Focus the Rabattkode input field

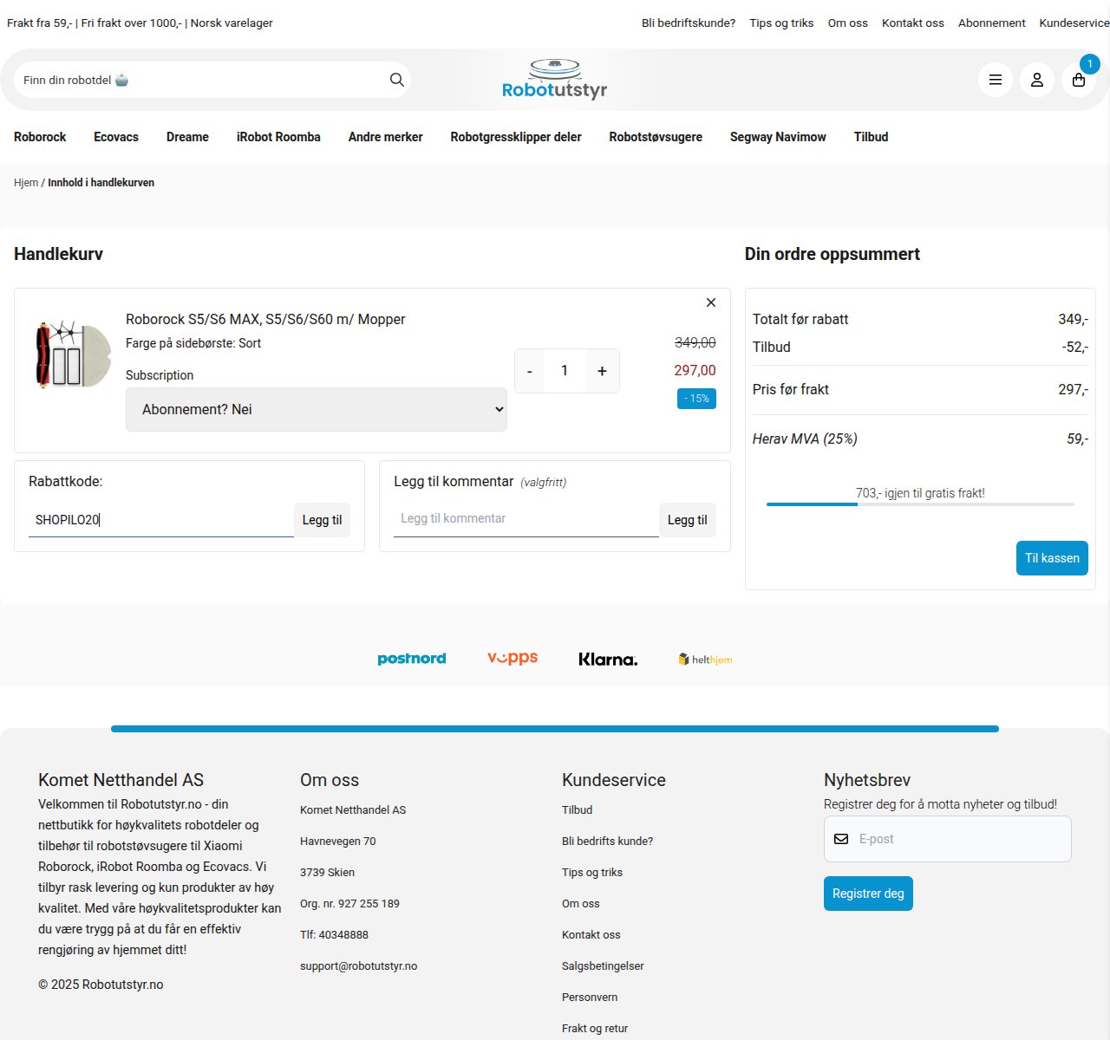[x=161, y=520]
